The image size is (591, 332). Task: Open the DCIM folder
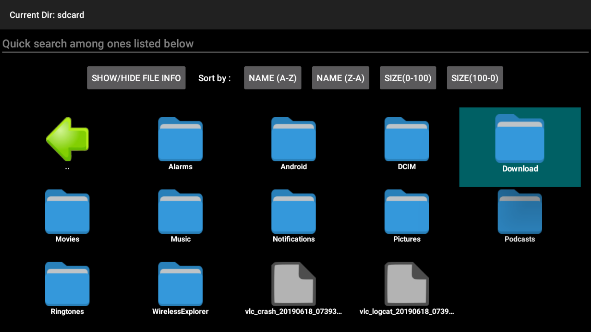tap(407, 141)
